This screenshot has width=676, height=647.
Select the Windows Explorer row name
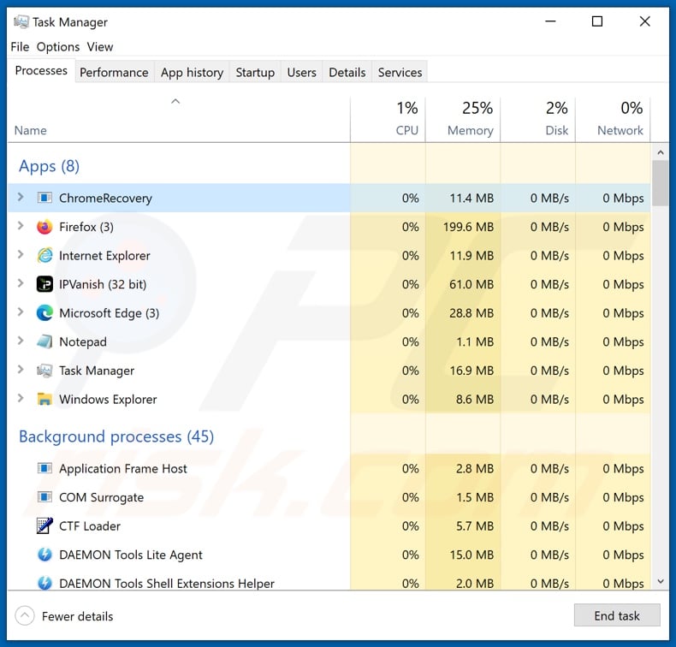pos(108,399)
